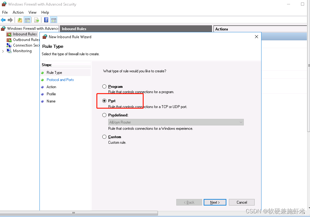310x217 pixels.
Task: Click the Export List toolbar icon
Action: point(37,20)
